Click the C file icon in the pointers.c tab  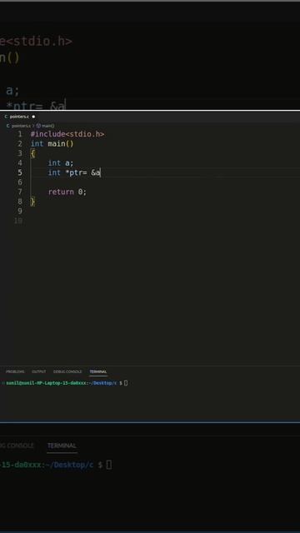(x=6, y=117)
